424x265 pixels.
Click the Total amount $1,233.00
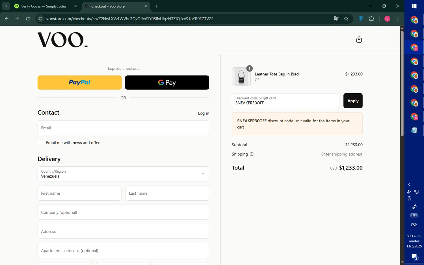(x=351, y=168)
